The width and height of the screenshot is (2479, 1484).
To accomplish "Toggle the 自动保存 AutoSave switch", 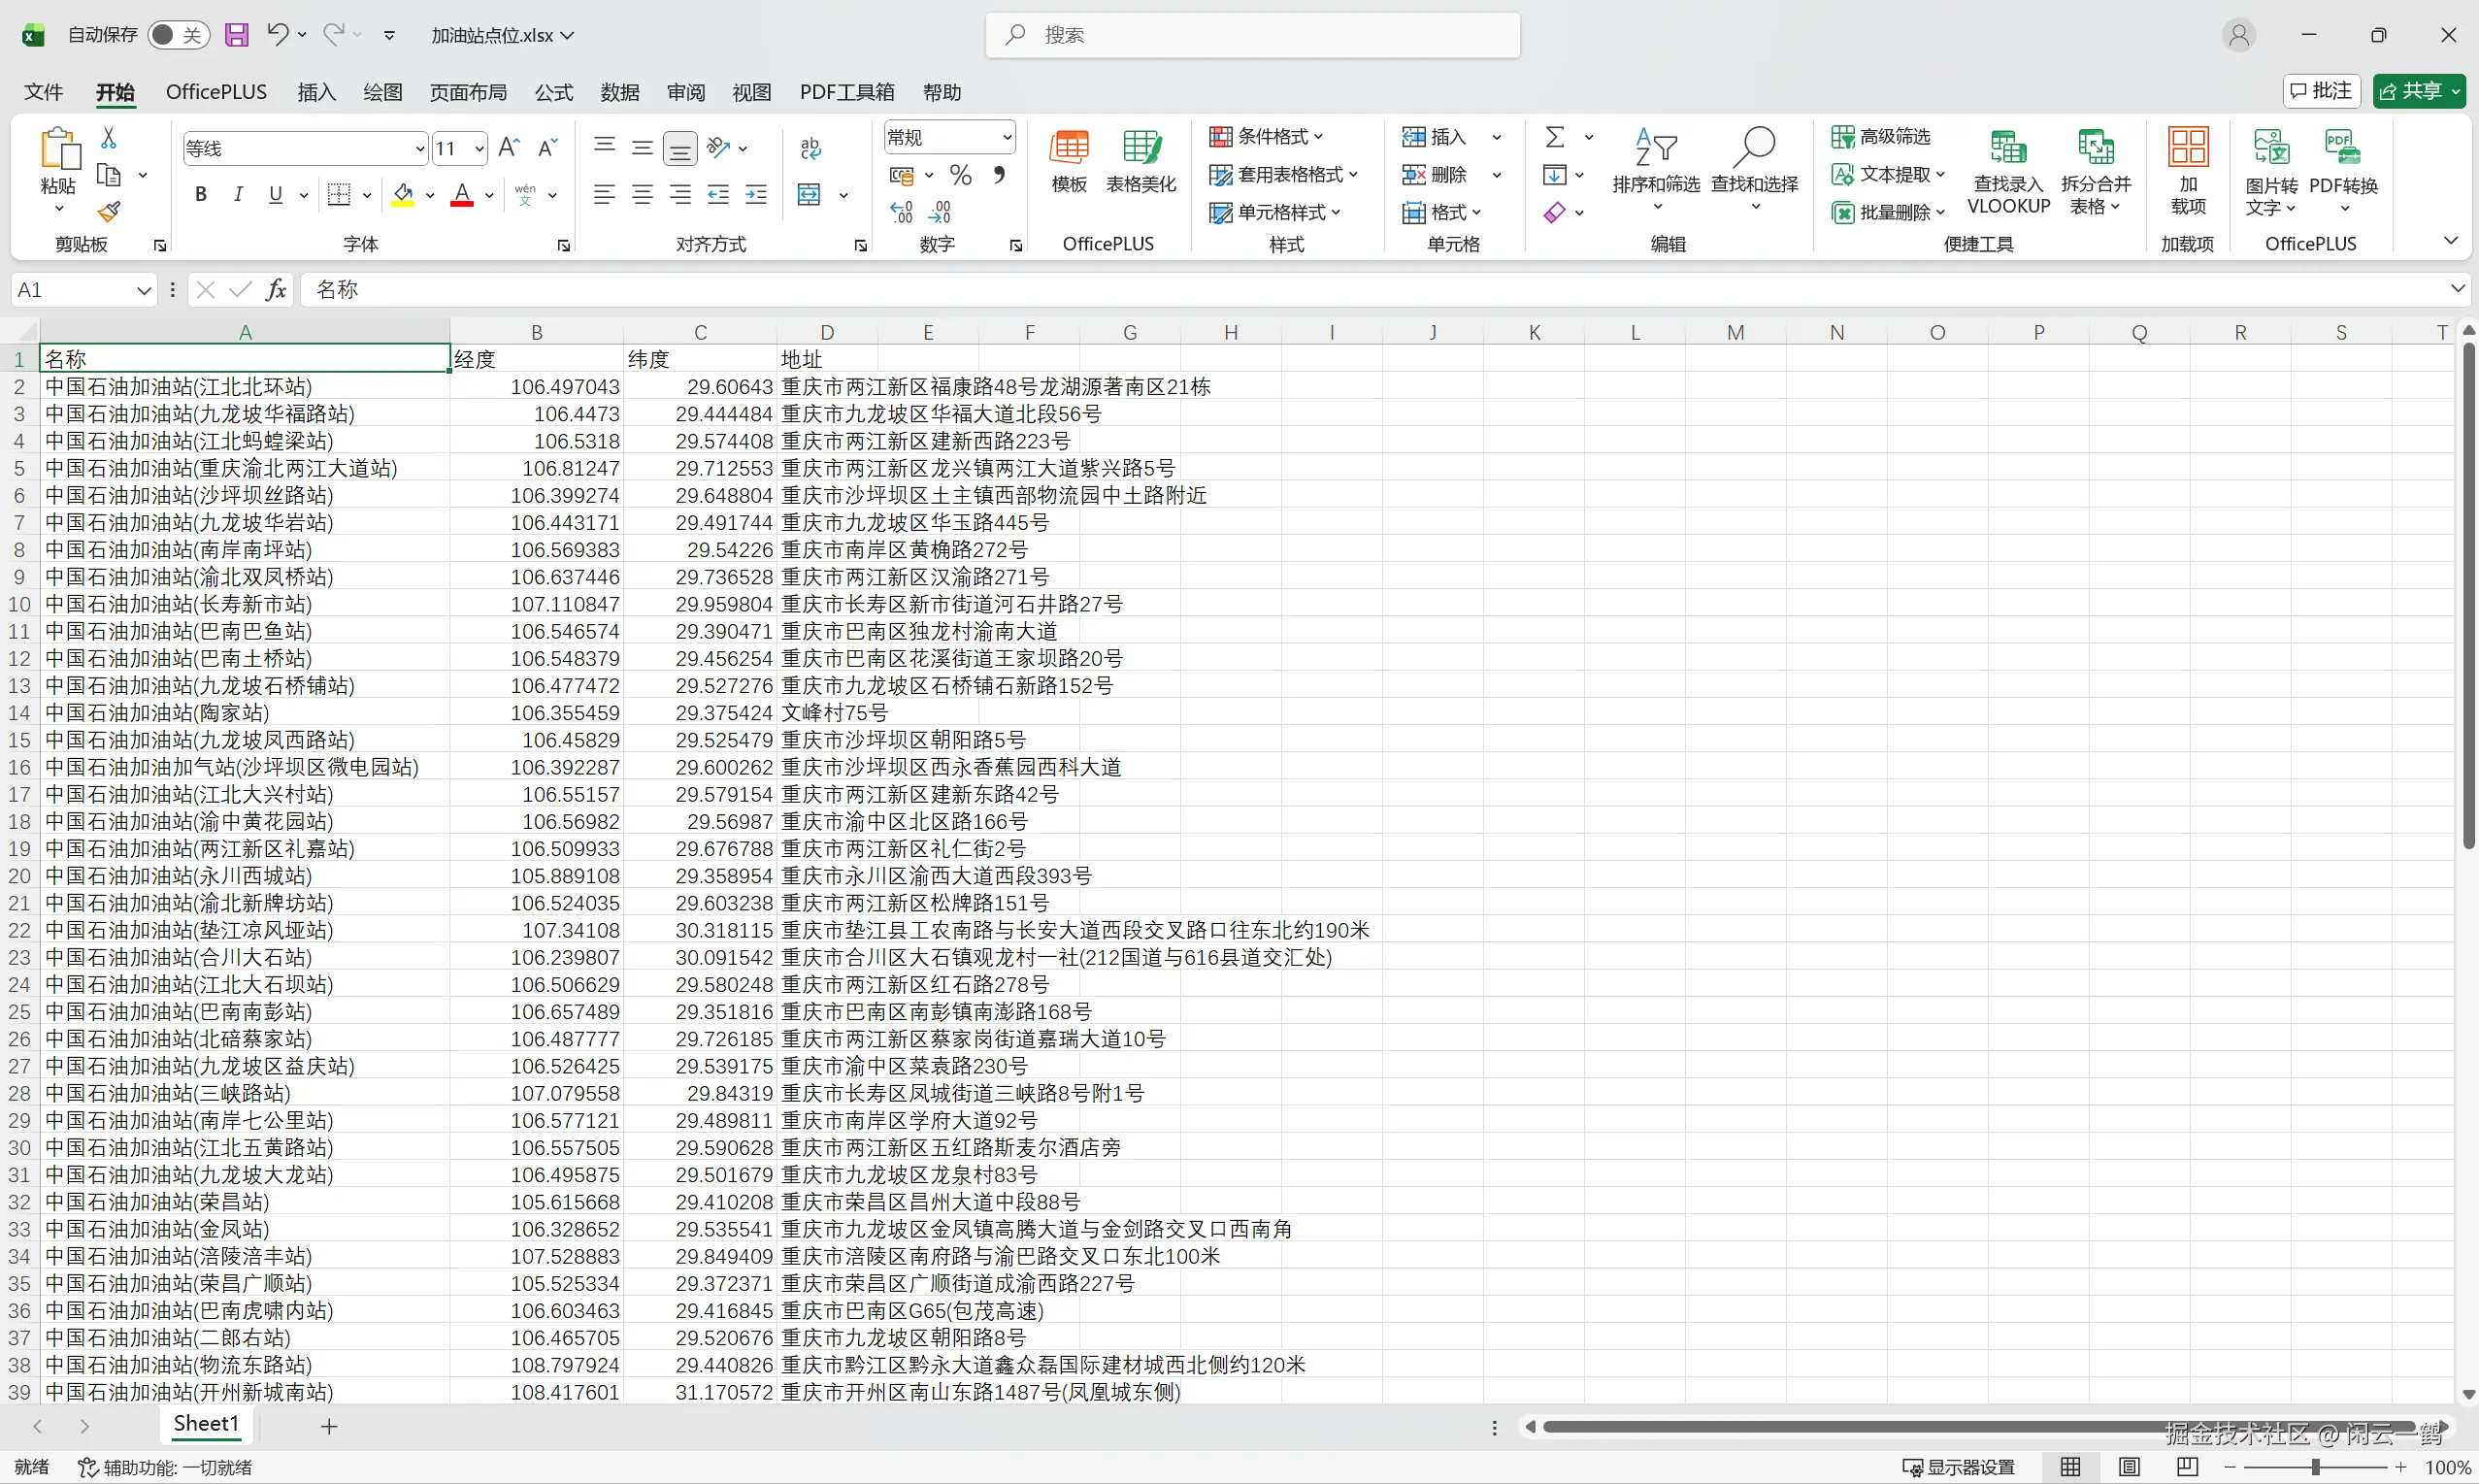I will pyautogui.click(x=178, y=35).
